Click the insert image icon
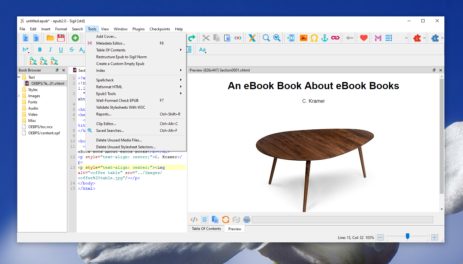463x264 pixels. [303, 38]
